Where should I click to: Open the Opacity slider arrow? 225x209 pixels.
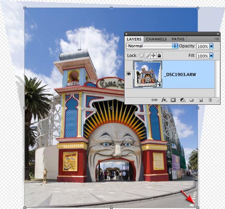point(211,46)
